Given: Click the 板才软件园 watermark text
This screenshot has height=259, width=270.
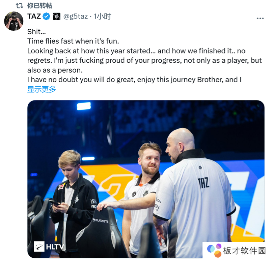Looking at the screenshot, I should coord(244,251).
